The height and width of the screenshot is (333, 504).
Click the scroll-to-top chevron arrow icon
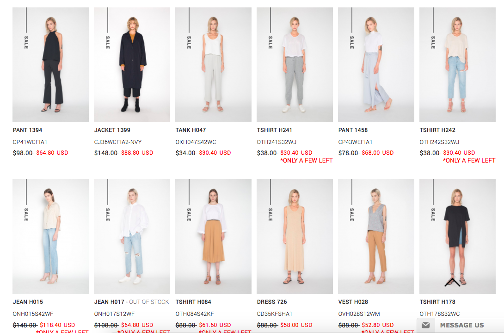[x=453, y=282]
